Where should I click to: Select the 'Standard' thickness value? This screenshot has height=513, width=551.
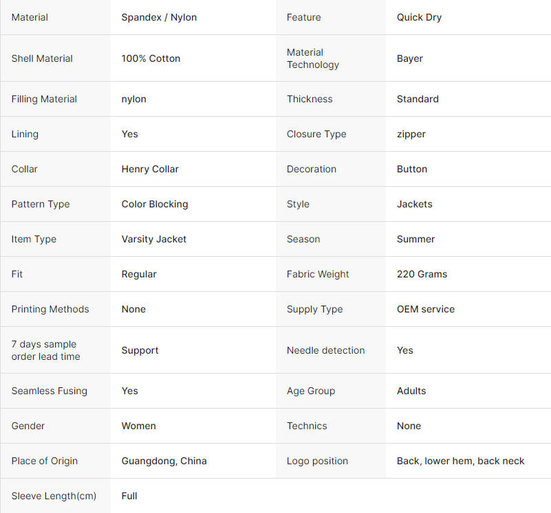pos(418,99)
